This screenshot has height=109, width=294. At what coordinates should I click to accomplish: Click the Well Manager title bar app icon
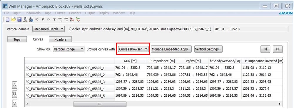(5, 6)
